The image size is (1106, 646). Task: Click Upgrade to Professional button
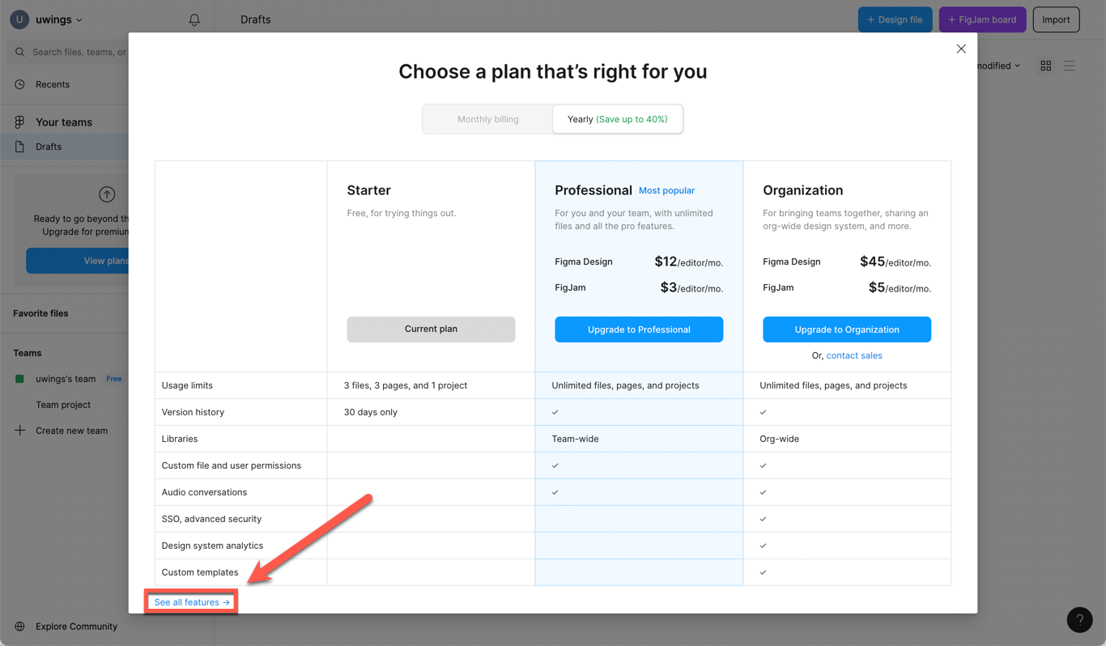point(639,329)
